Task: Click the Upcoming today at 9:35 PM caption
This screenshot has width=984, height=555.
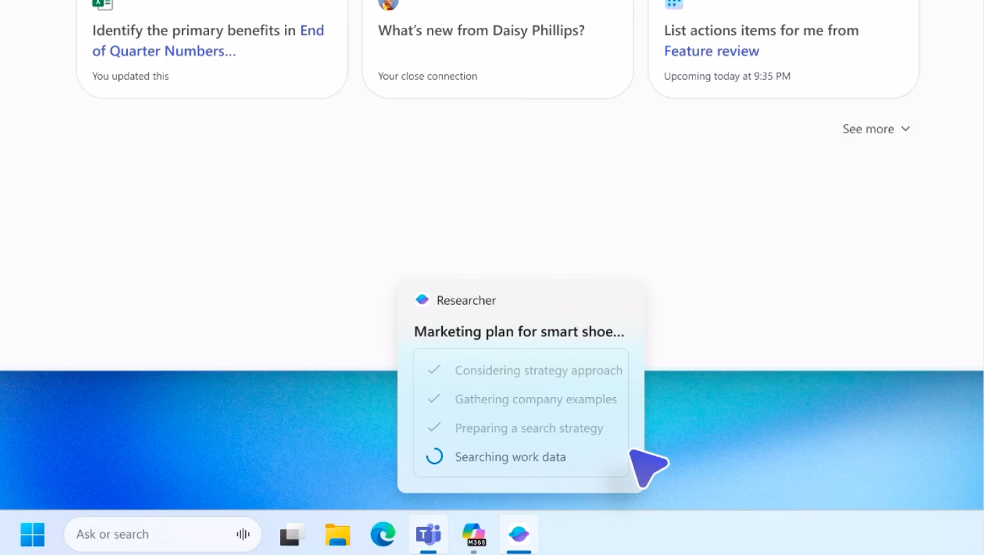Action: [727, 76]
